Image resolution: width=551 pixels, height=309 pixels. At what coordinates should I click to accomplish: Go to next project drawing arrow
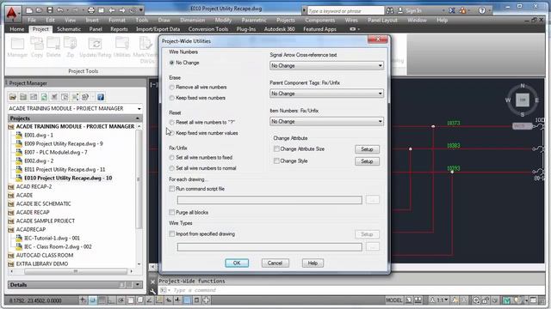coord(122,10)
